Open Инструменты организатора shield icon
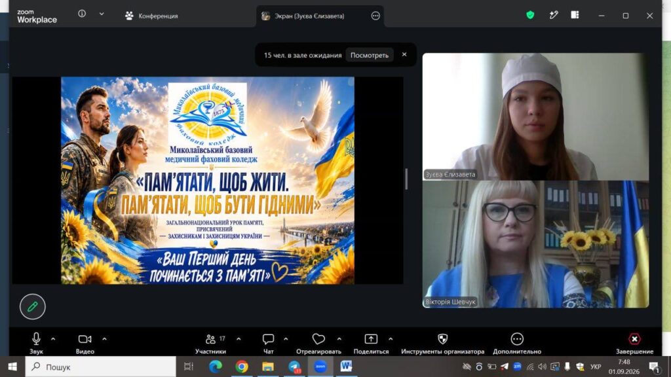The image size is (671, 377). click(x=443, y=339)
